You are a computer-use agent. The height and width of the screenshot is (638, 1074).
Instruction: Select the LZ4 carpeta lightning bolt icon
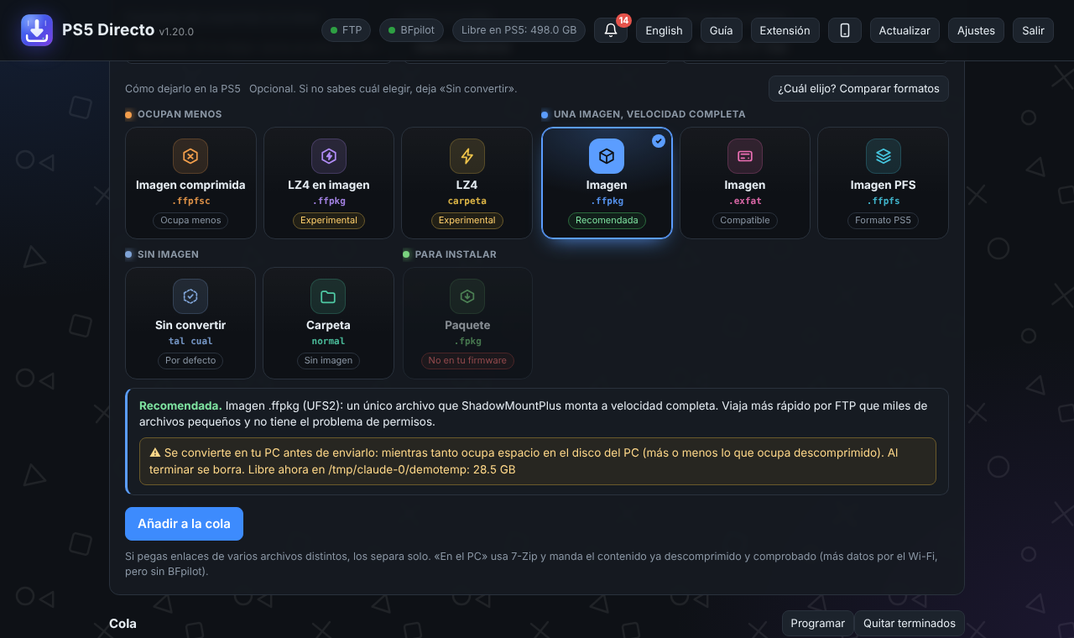tap(467, 156)
